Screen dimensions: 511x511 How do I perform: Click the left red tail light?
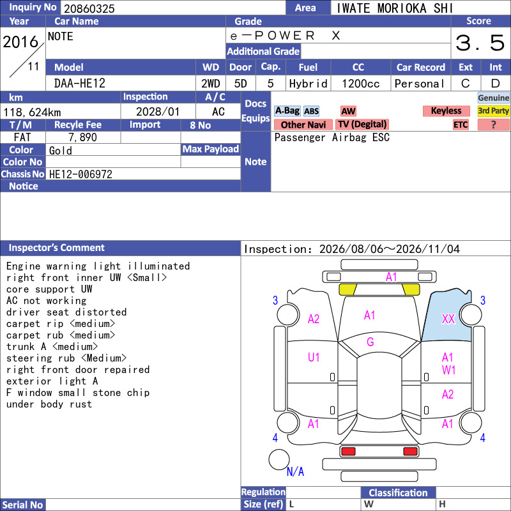[x=348, y=452]
